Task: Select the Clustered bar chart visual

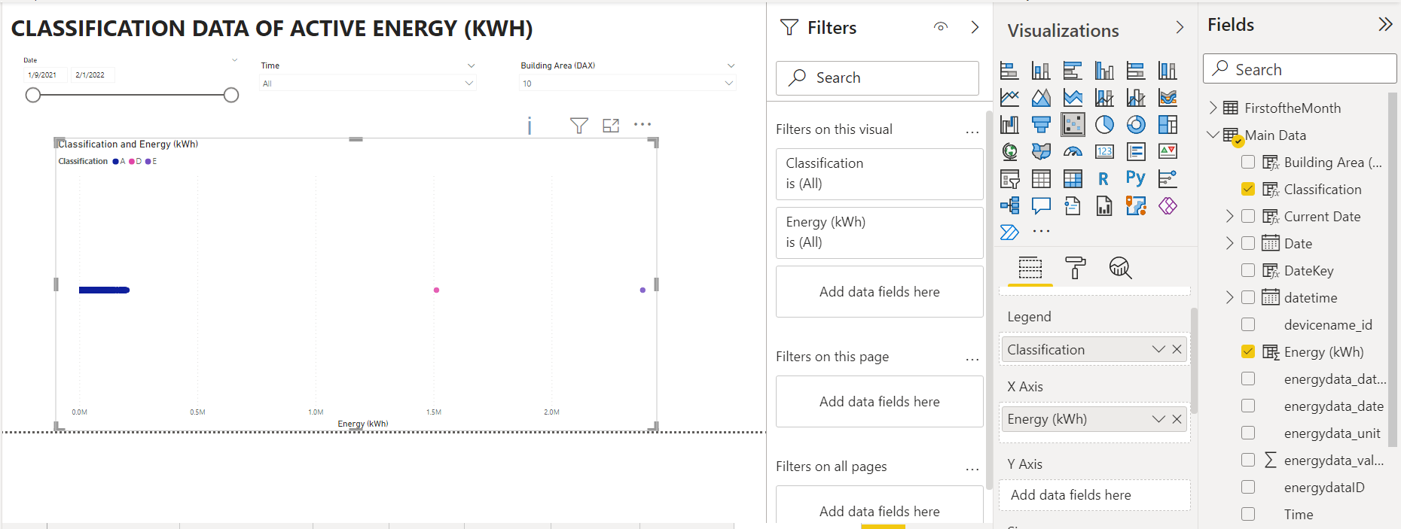Action: (x=1073, y=71)
